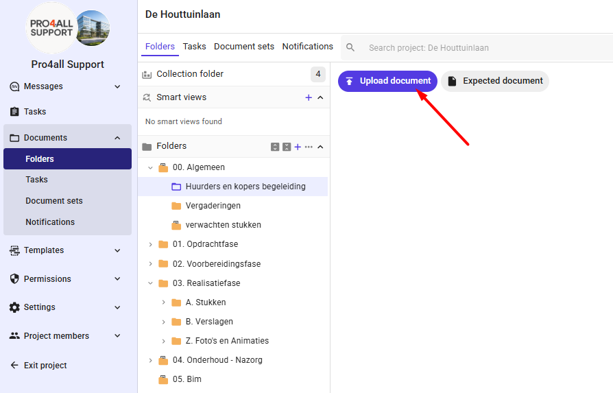Expand the 04. Onderhoud - Nazorg folder
Image resolution: width=613 pixels, height=393 pixels.
(150, 360)
